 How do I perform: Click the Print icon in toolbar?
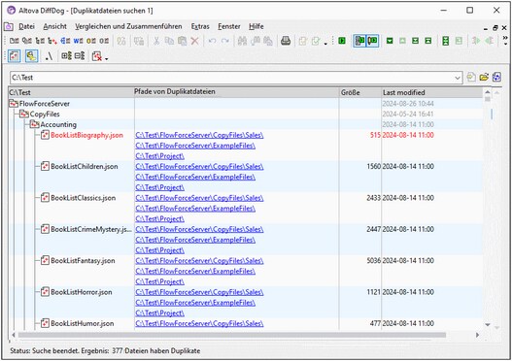[x=286, y=41]
